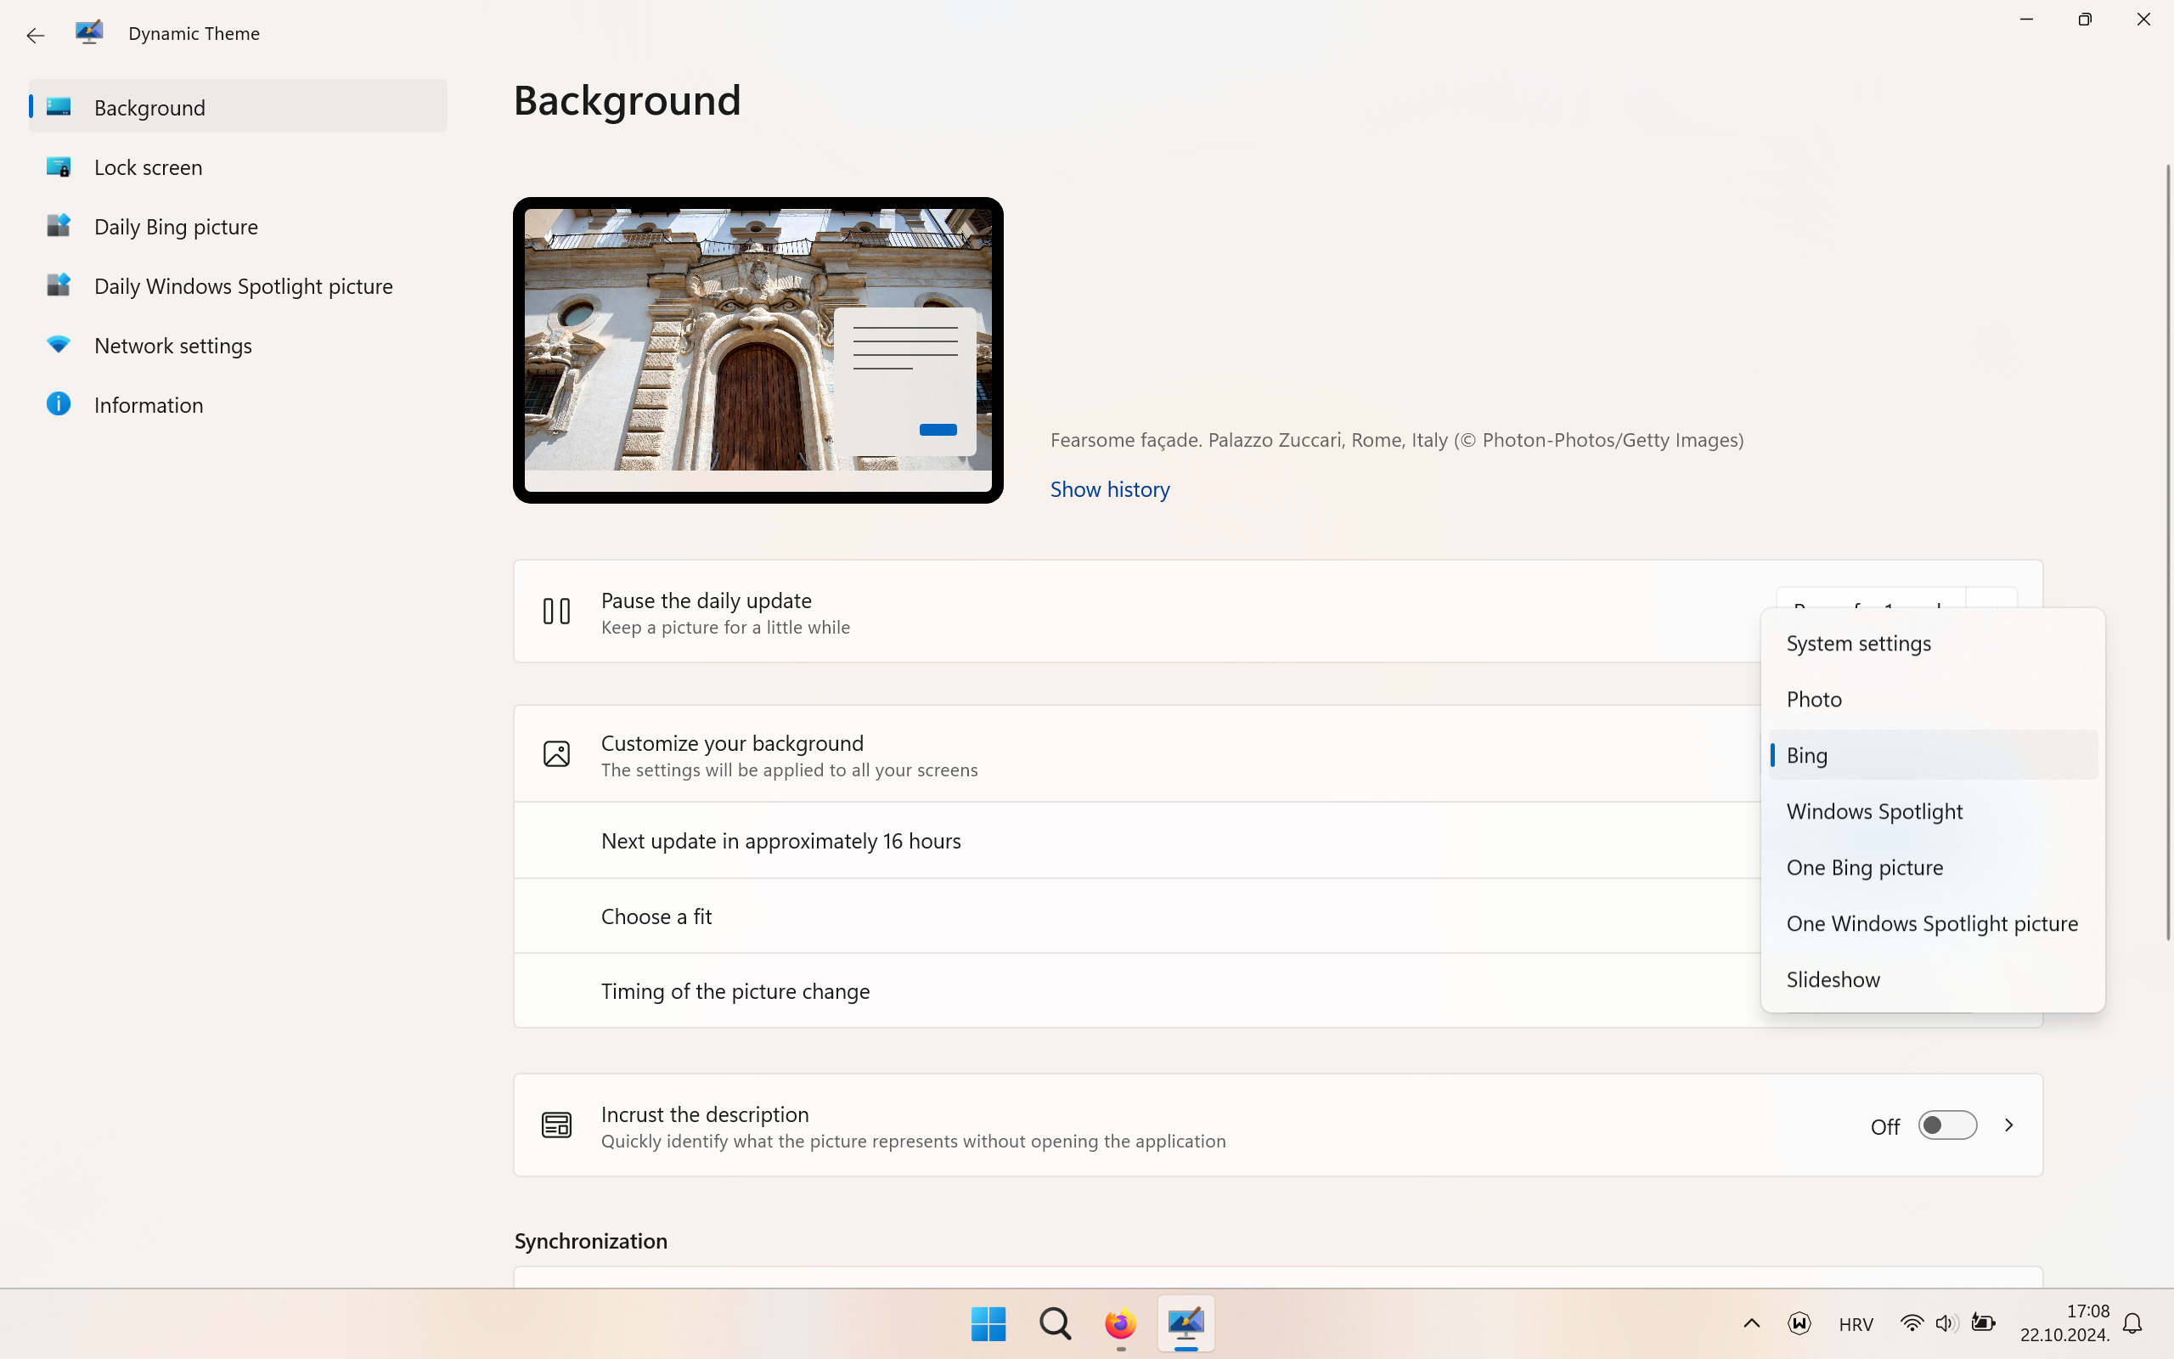Click the Network settings Wi-Fi icon
The height and width of the screenshot is (1359, 2174).
59,345
